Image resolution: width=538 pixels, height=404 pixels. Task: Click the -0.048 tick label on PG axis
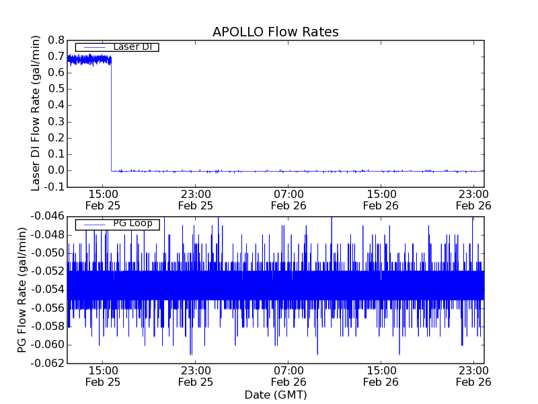(x=47, y=235)
